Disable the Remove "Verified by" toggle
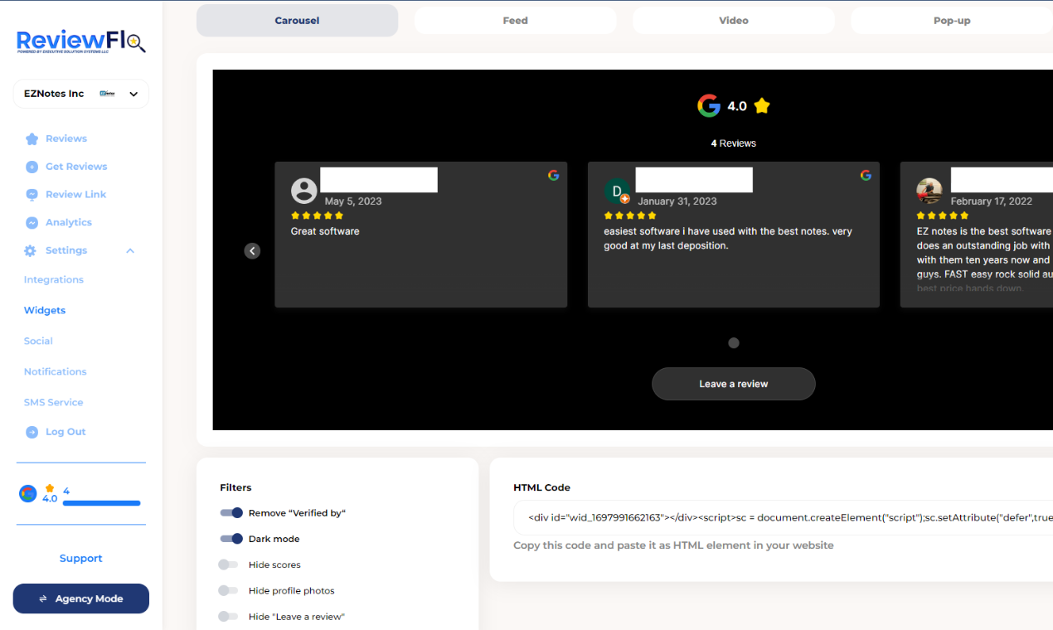Screen dimensions: 1053x630 (230, 513)
